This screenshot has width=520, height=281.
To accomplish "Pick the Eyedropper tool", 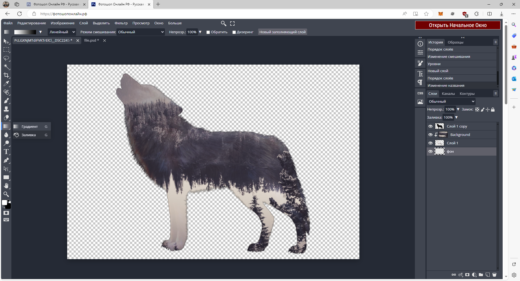I will [6, 84].
